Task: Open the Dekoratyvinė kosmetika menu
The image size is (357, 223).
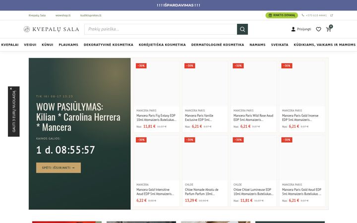Action: click(x=109, y=45)
